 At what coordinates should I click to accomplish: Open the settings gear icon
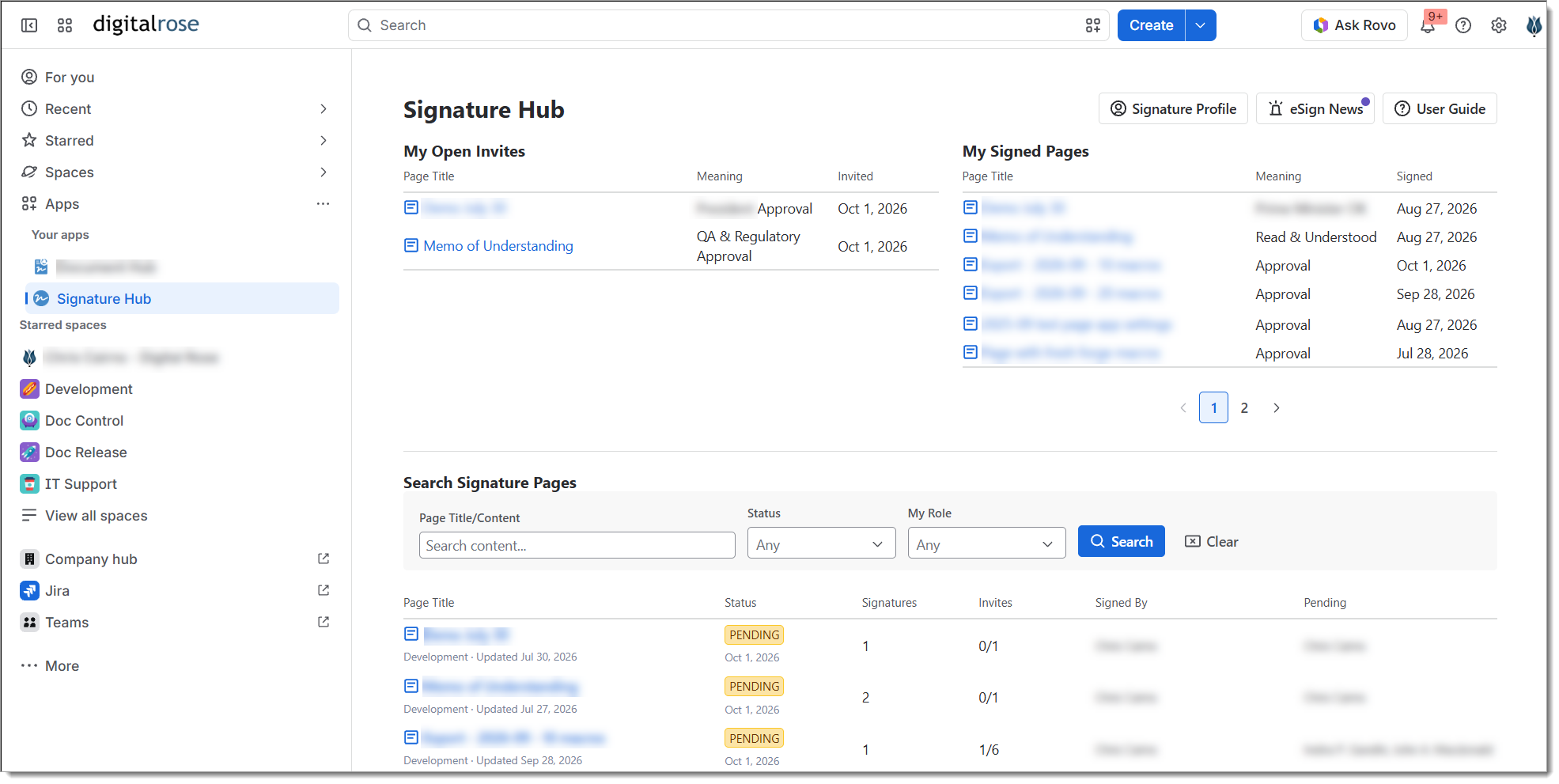point(1499,25)
